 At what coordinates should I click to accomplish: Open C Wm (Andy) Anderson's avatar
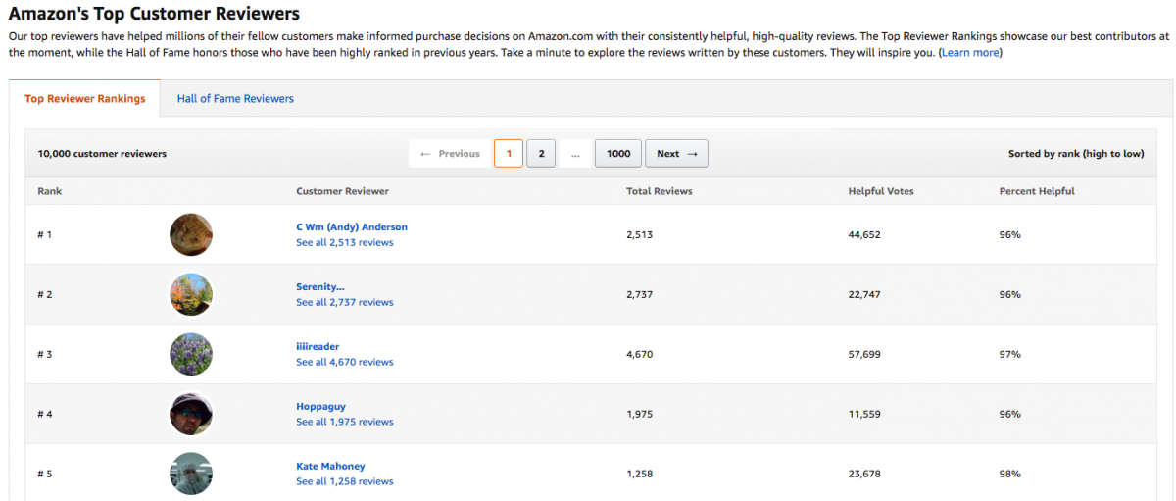(191, 235)
